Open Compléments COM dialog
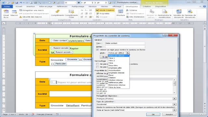 tap(71, 14)
